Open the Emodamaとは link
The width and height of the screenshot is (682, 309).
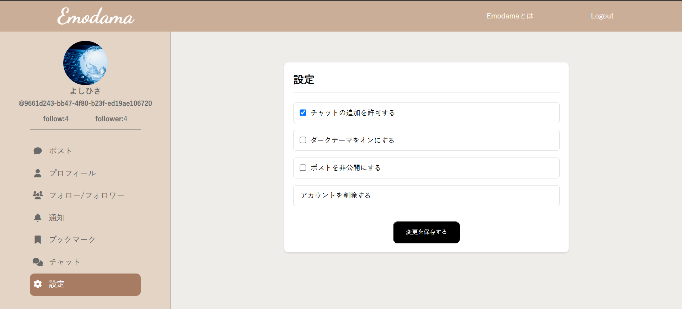click(510, 16)
